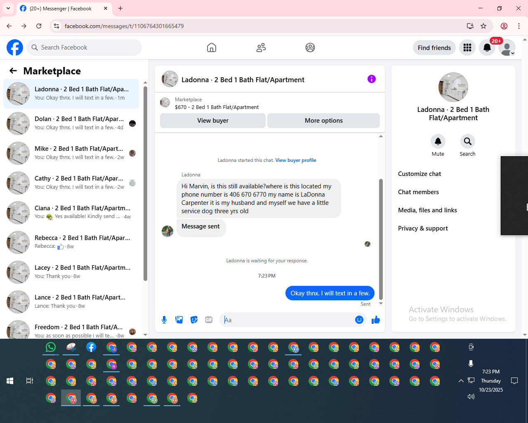Viewport: 528px width, 423px height.
Task: Send a voice clip with the microphone icon
Action: click(164, 320)
